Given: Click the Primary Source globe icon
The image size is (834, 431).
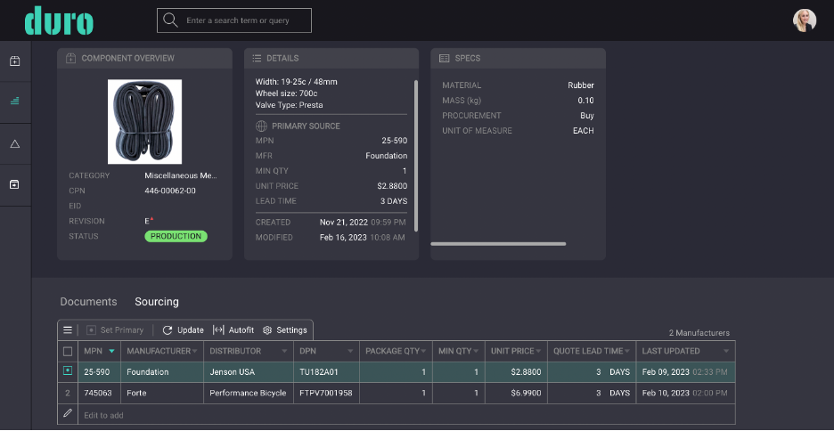Looking at the screenshot, I should coord(261,126).
